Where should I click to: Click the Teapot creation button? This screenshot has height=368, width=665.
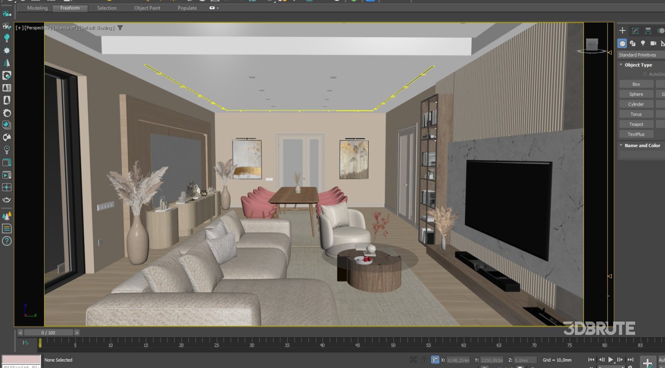tap(636, 124)
